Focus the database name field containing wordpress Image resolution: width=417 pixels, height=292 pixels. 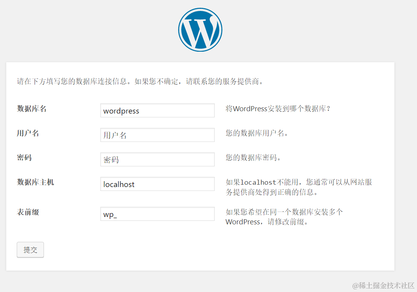[158, 110]
